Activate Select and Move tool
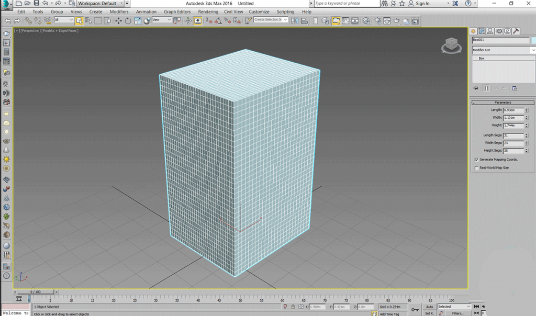This screenshot has height=316, width=536. click(x=118, y=21)
